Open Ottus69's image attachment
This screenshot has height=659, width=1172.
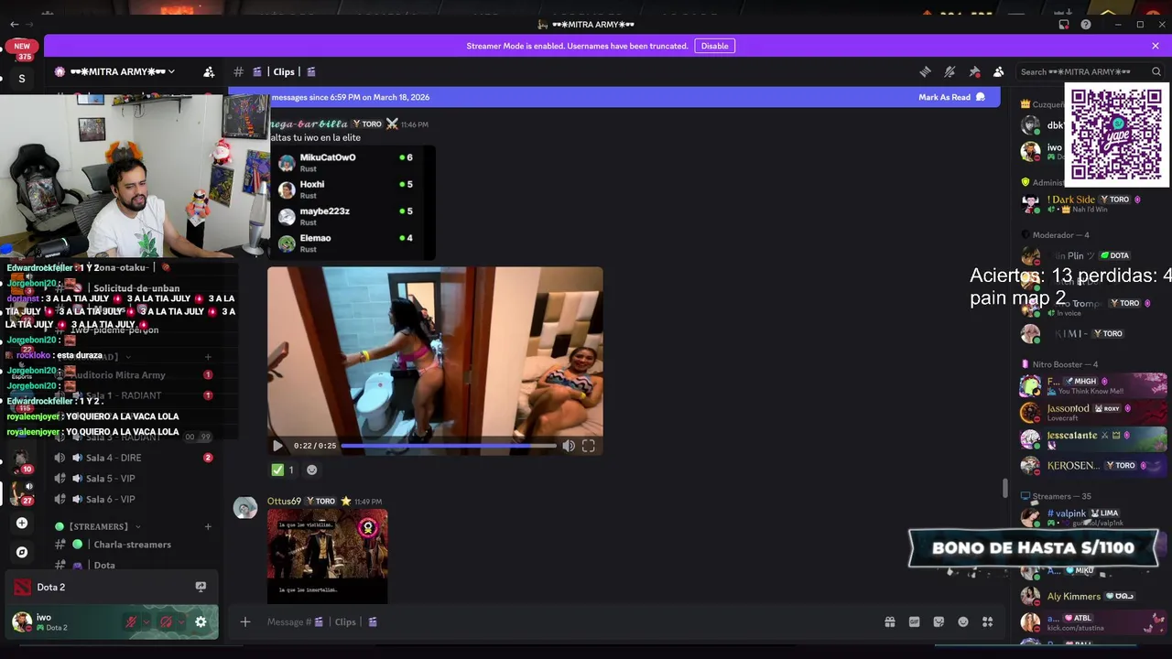coord(328,556)
